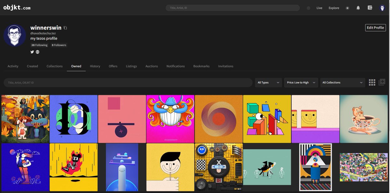Copy the winnerswin address with the copy icon
Viewport: 390px width, 193px height.
pos(65,28)
